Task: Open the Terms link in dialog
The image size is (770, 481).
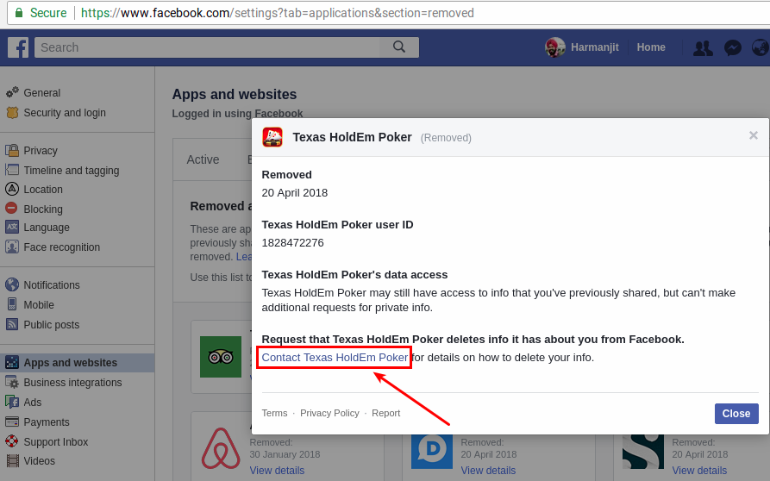Action: coord(274,413)
